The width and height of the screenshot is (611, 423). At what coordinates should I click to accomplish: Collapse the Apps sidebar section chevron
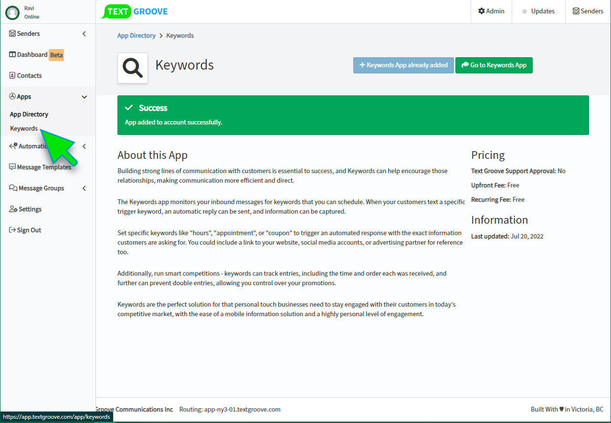click(x=84, y=97)
